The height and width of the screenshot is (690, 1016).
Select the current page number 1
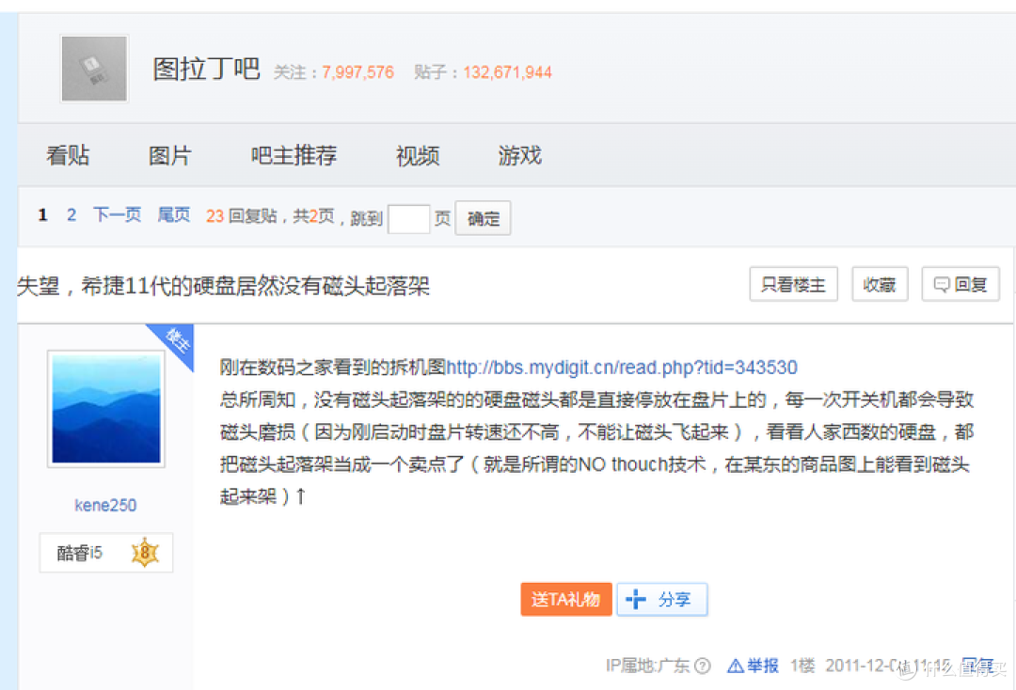(x=42, y=215)
